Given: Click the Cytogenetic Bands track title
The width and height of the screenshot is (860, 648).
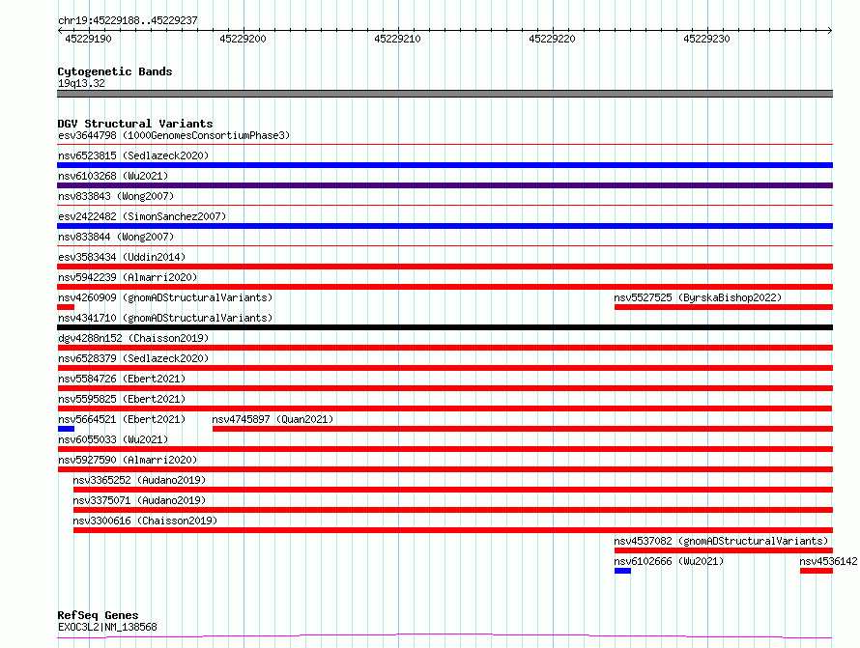Looking at the screenshot, I should (115, 71).
